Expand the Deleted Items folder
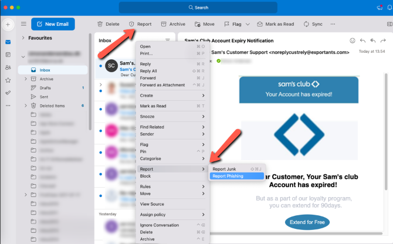The height and width of the screenshot is (244, 393). [x=26, y=106]
